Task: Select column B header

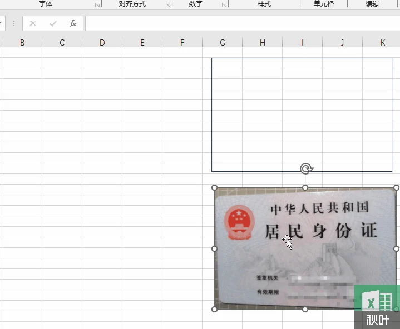Action: pyautogui.click(x=22, y=42)
